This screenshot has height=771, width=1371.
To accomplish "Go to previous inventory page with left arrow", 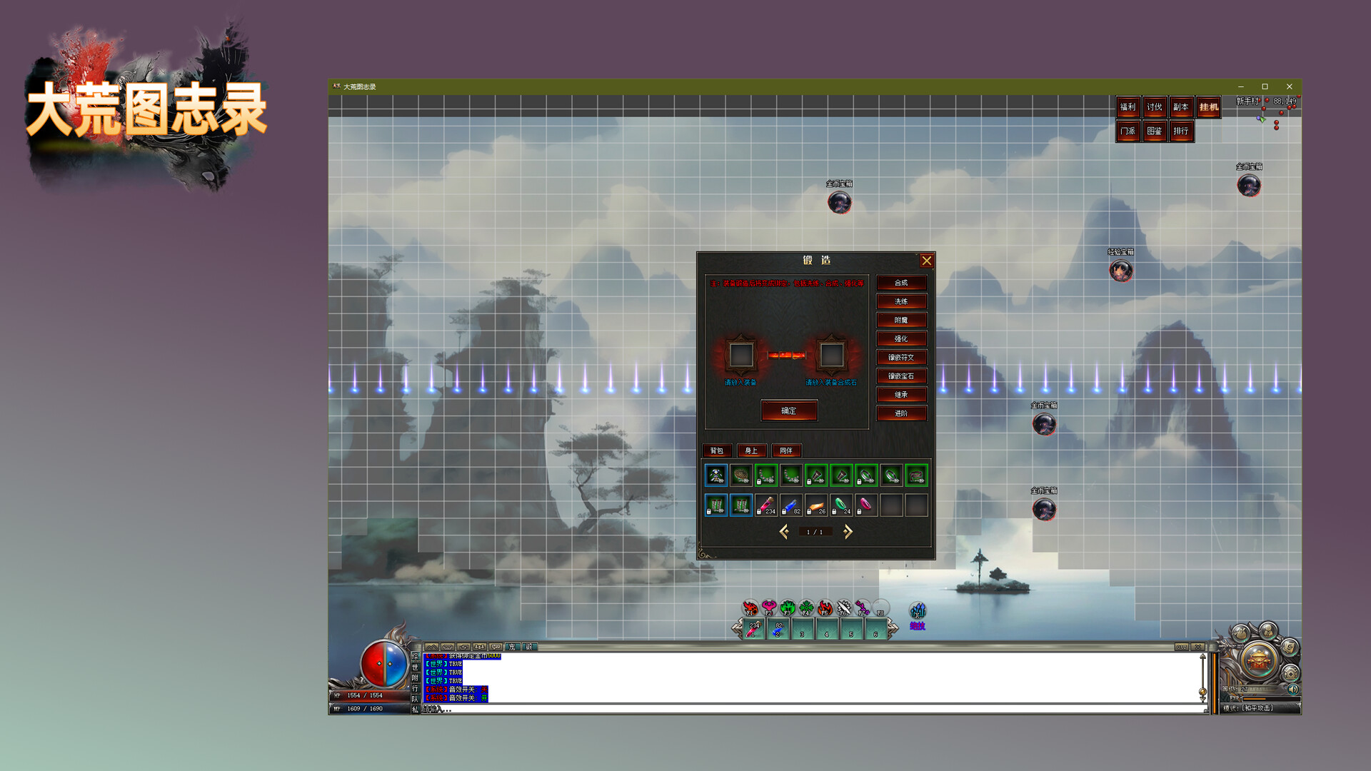I will [x=784, y=531].
